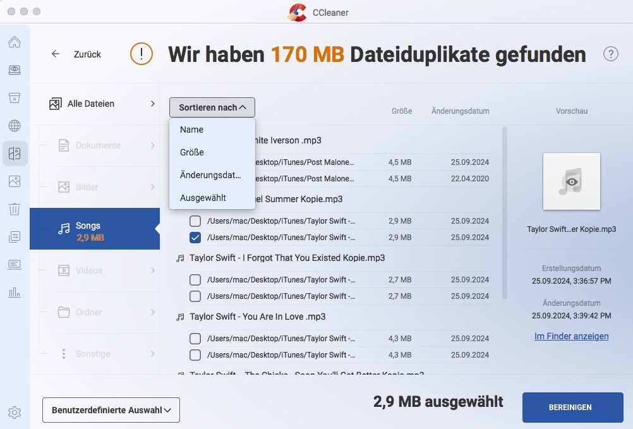Image resolution: width=633 pixels, height=429 pixels.
Task: Expand the Dokumente chevron
Action: click(153, 145)
